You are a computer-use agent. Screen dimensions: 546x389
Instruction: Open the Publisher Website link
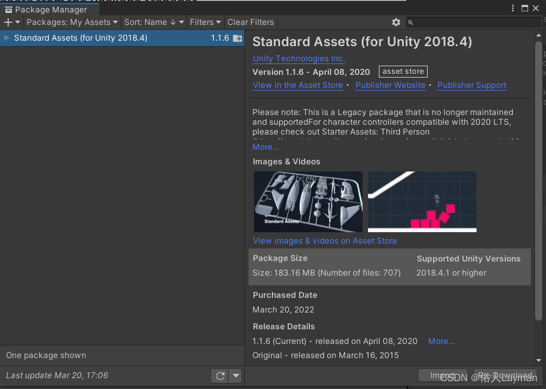click(x=390, y=85)
